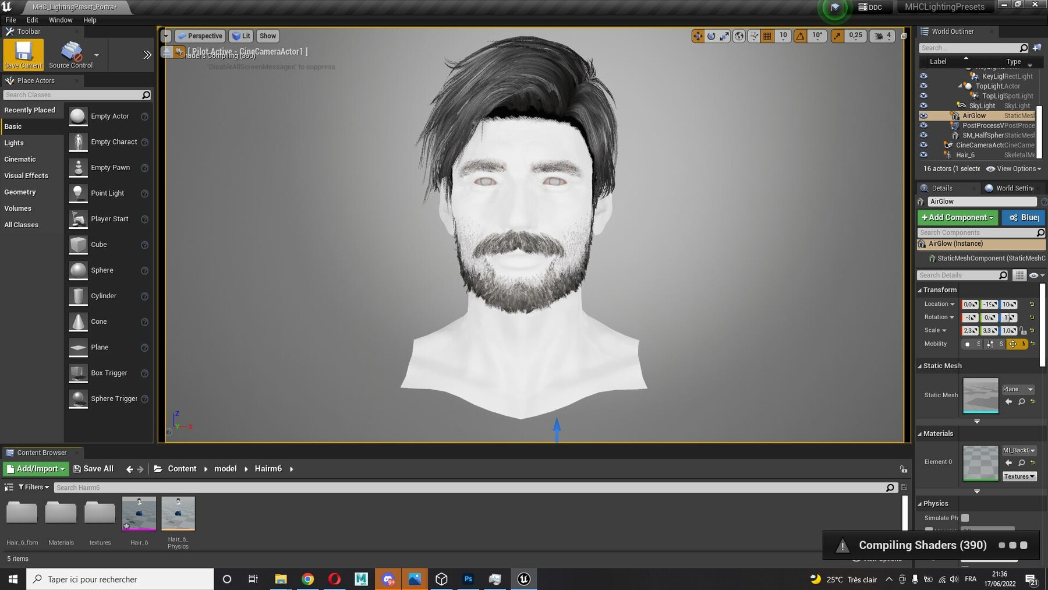
Task: Click Add Component button
Action: tap(958, 218)
